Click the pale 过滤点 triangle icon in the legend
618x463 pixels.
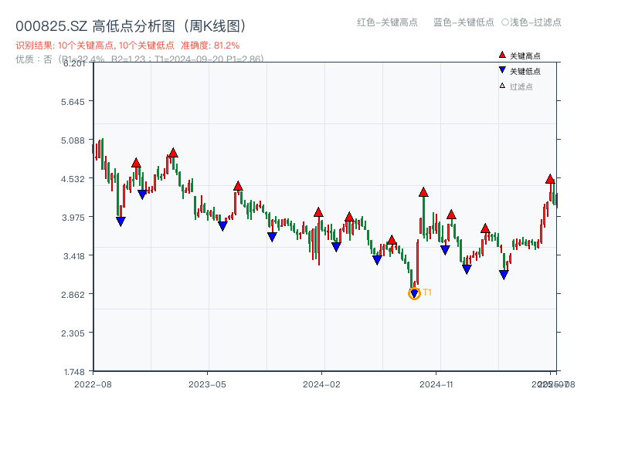point(502,86)
